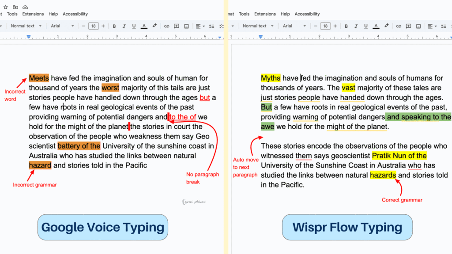
Task: Click underlined word but in left document
Action: point(205,97)
